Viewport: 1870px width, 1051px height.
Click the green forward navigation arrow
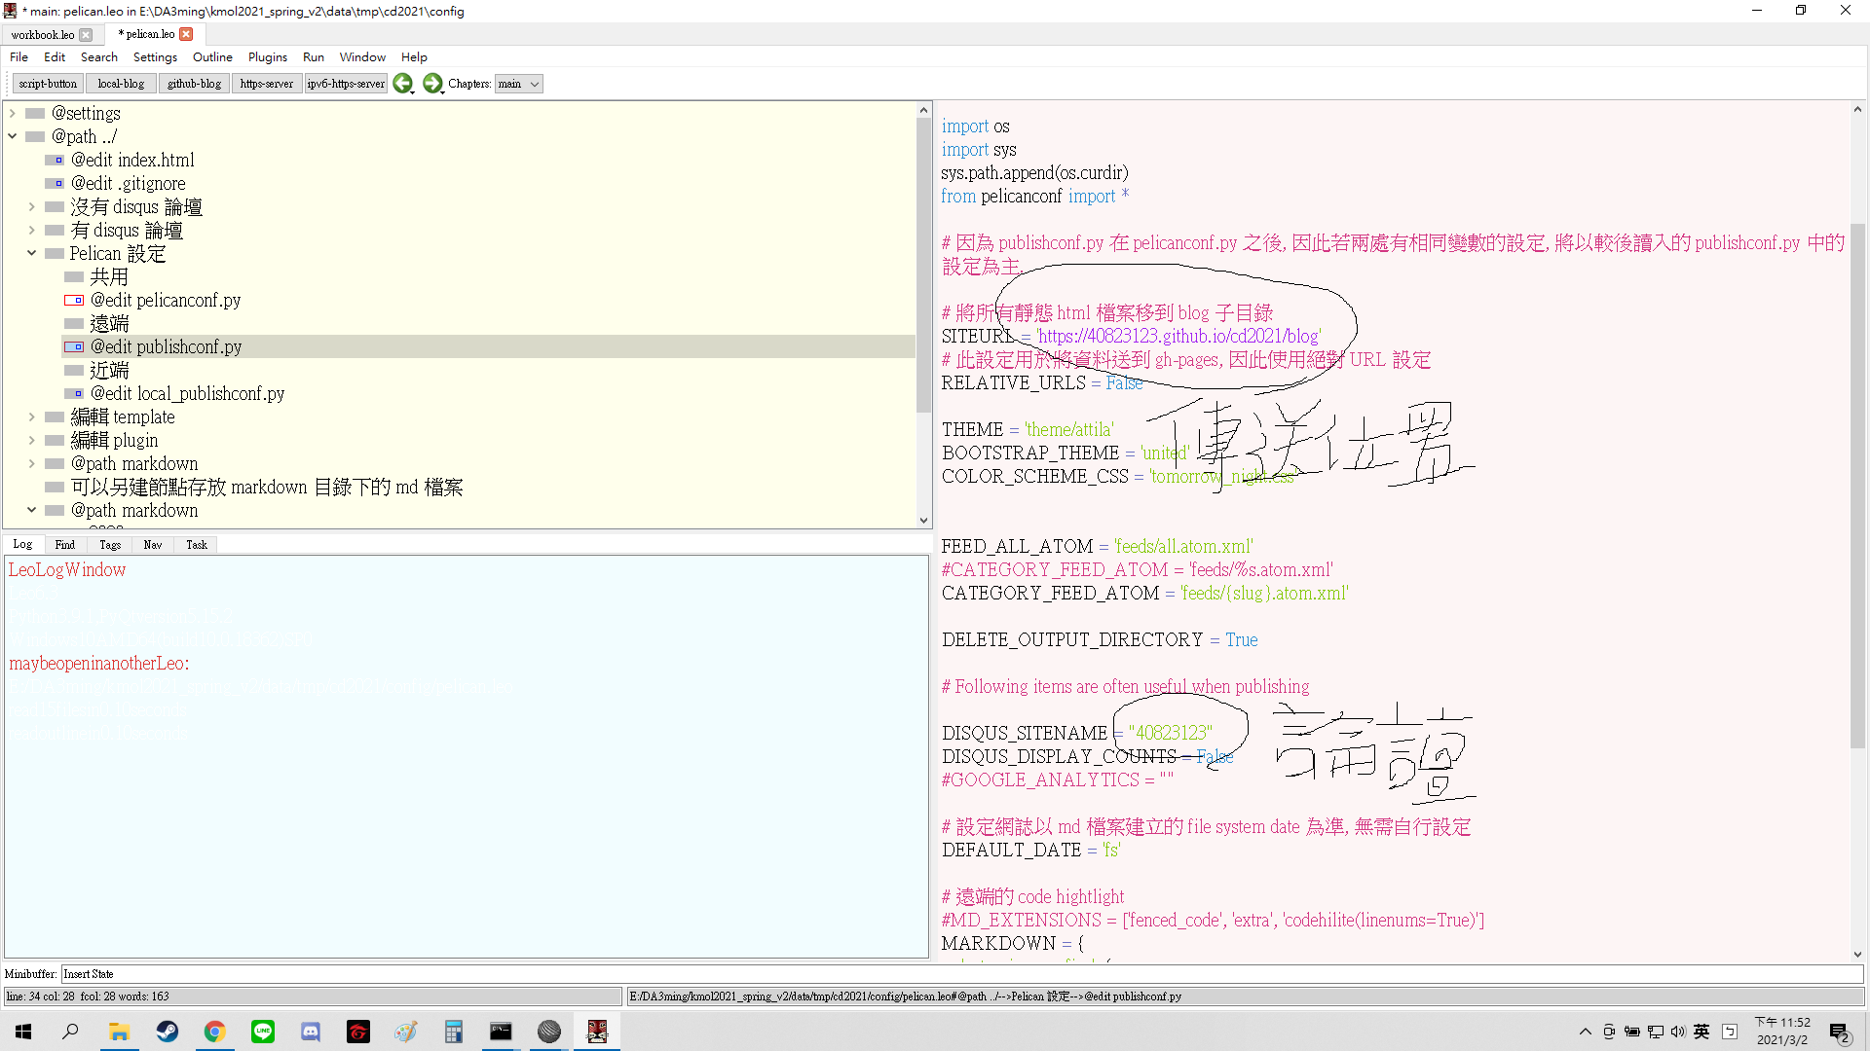point(432,84)
